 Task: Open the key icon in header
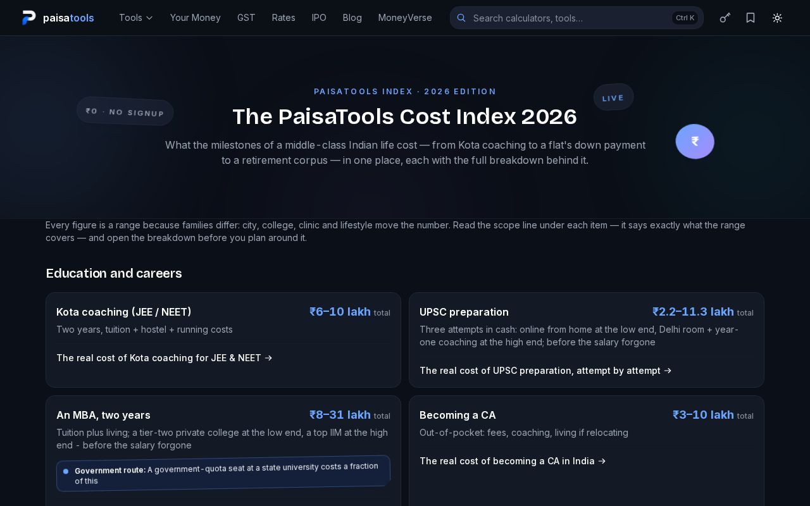[x=725, y=18]
